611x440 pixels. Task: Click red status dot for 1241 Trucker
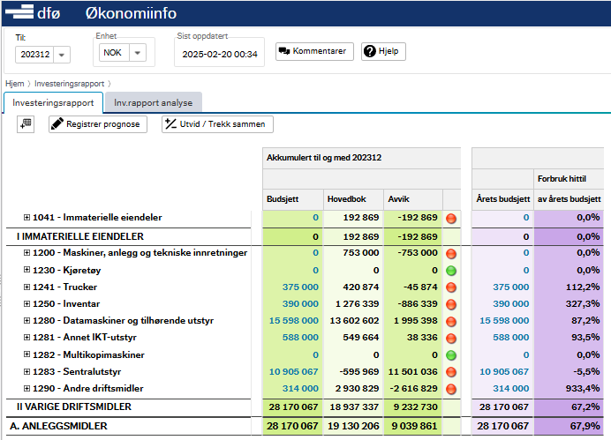coord(451,287)
